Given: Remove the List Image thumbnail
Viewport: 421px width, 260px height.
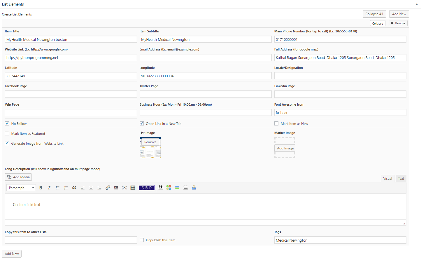Looking at the screenshot, I should (150, 142).
